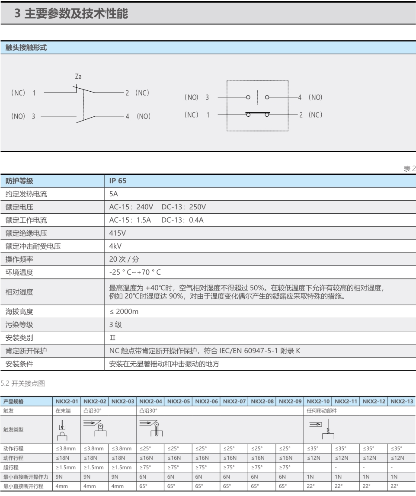Select the 3 级 value

pos(115,325)
